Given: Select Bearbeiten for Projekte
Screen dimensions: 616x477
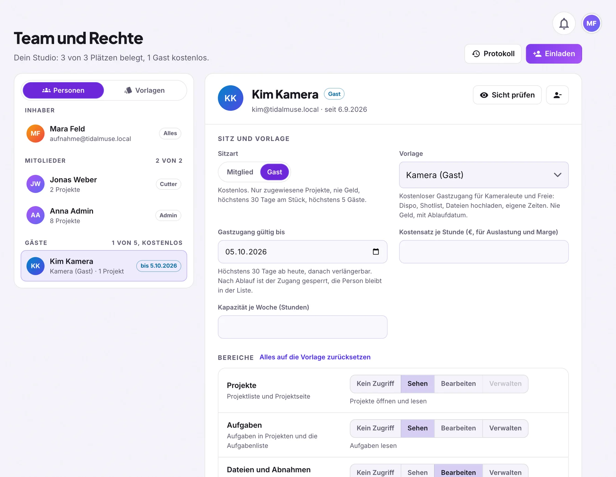Looking at the screenshot, I should 458,384.
